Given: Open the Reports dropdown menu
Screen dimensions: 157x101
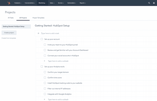Looking at the screenshot, I should [x=83, y=3].
